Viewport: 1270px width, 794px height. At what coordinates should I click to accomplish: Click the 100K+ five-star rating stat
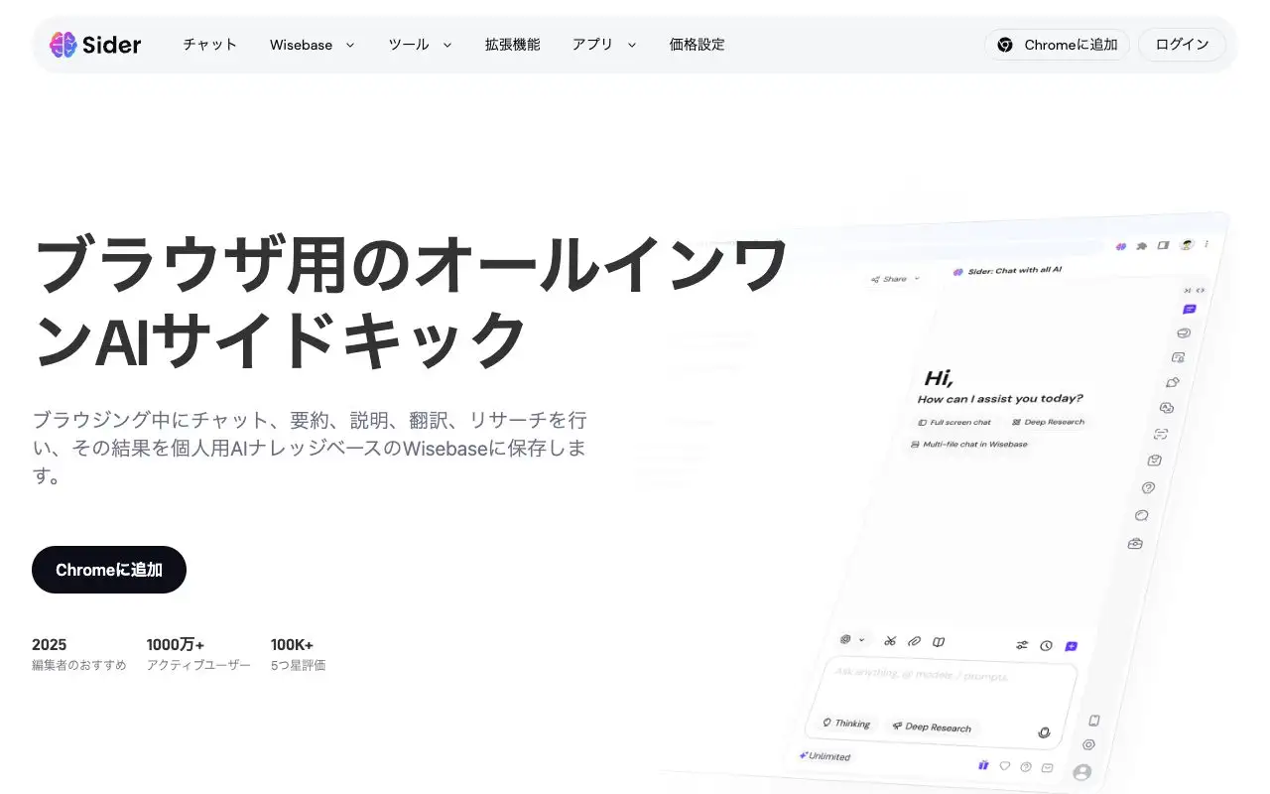point(298,654)
